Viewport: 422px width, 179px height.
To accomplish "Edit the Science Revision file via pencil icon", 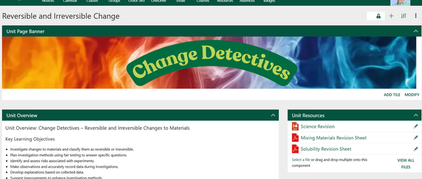I will click(x=416, y=126).
